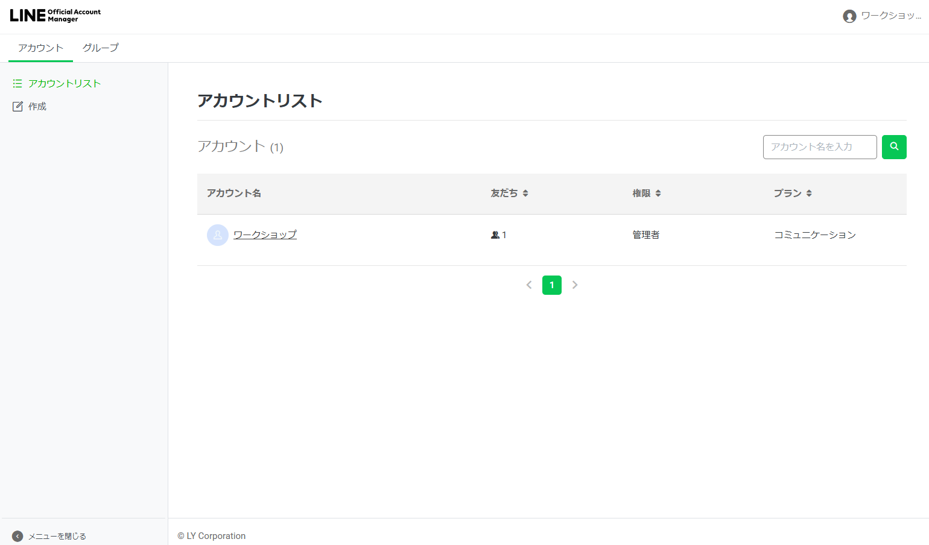Click the メニューを閉じる arrow icon
Screen dimensions: 929x545
(x=16, y=535)
